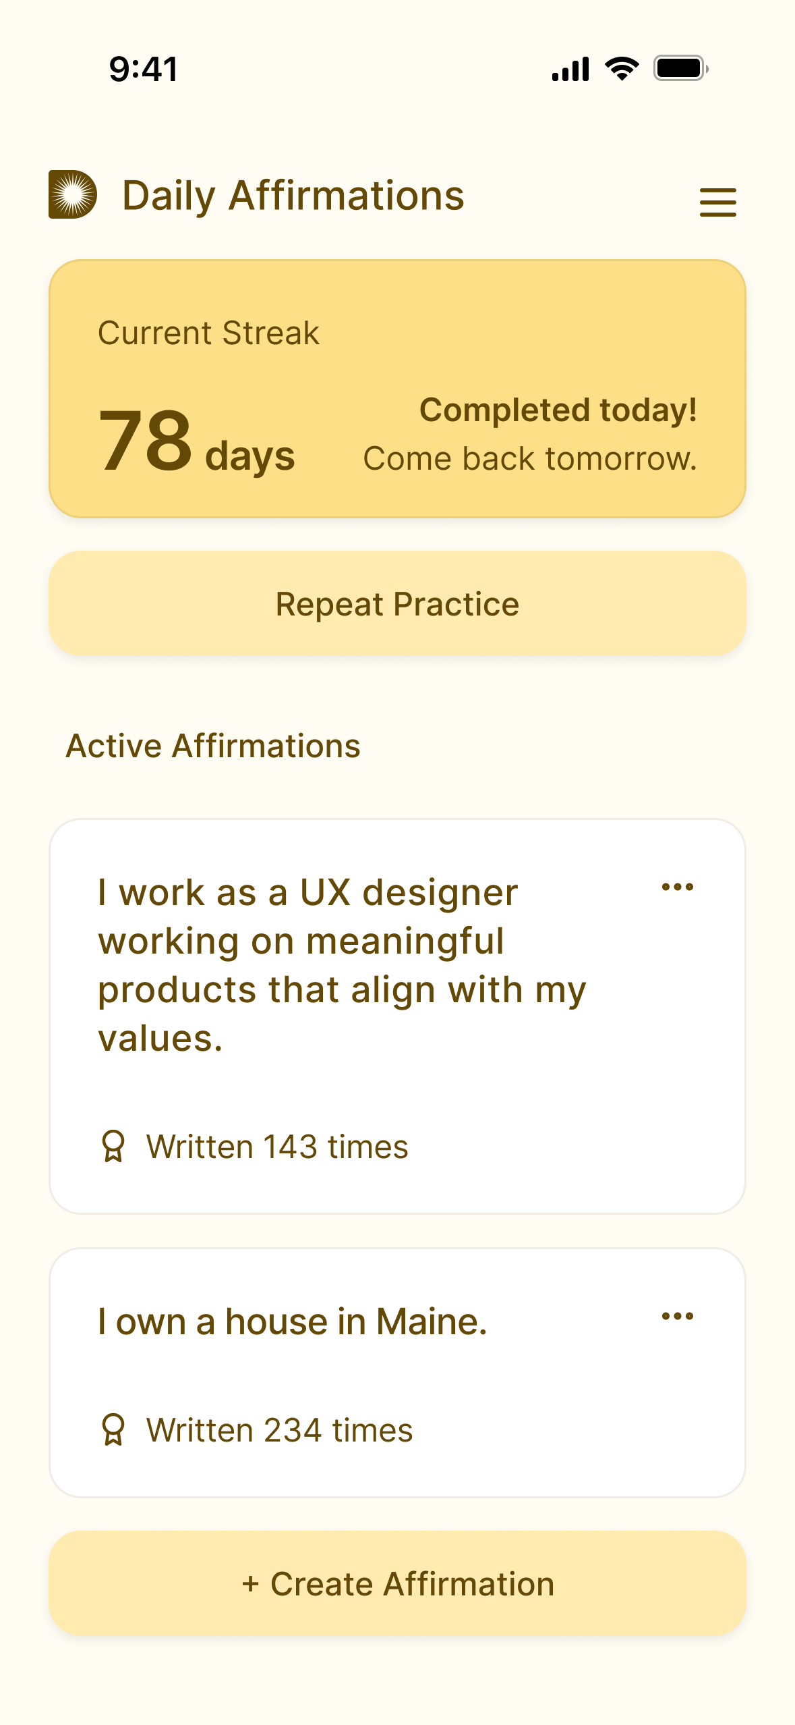The height and width of the screenshot is (1725, 795).
Task: Open options for UX designer affirmation
Action: [x=677, y=887]
